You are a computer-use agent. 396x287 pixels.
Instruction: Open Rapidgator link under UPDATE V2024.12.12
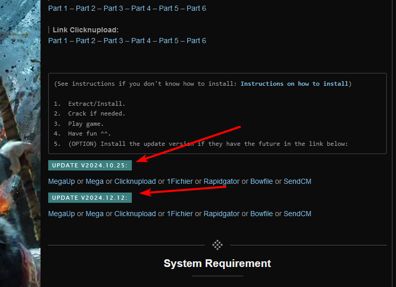point(222,214)
